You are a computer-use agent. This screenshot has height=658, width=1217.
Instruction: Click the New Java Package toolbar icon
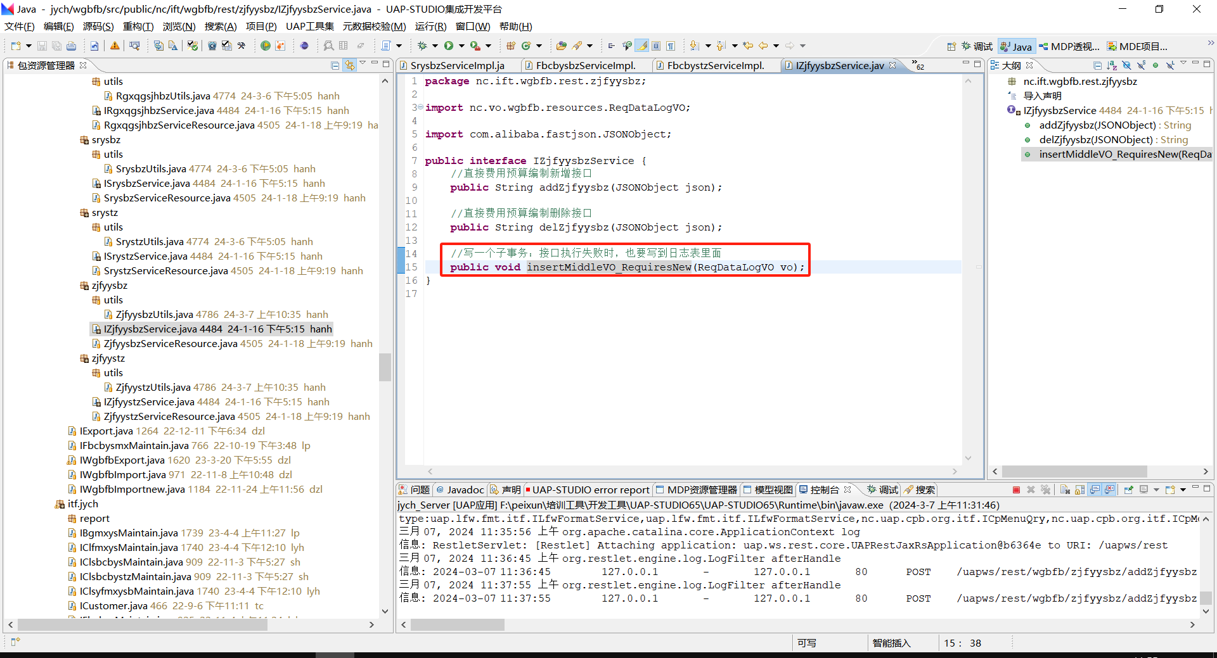(511, 46)
